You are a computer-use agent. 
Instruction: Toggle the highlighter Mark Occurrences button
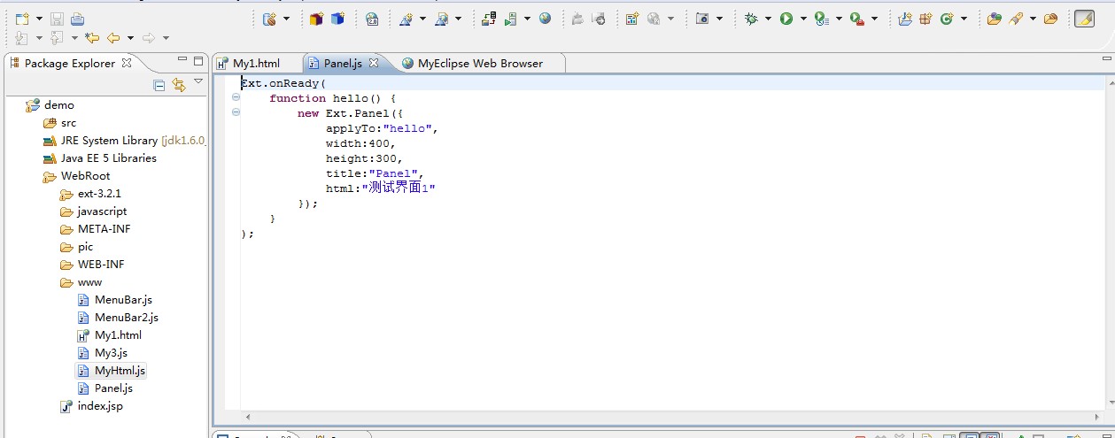click(x=1084, y=19)
